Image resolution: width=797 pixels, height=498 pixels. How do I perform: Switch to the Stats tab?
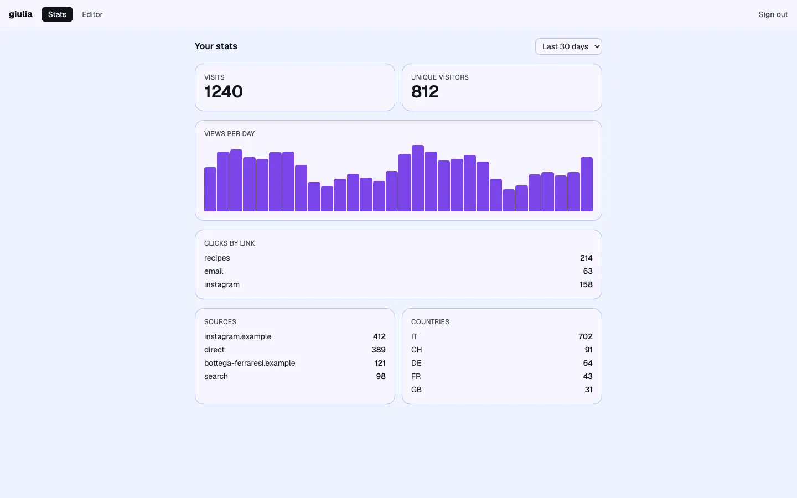tap(57, 14)
